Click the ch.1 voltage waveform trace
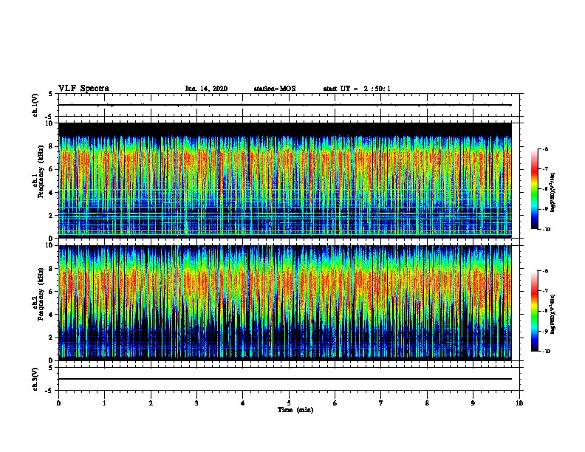Viewport: 585px width, 452px height. 285,105
